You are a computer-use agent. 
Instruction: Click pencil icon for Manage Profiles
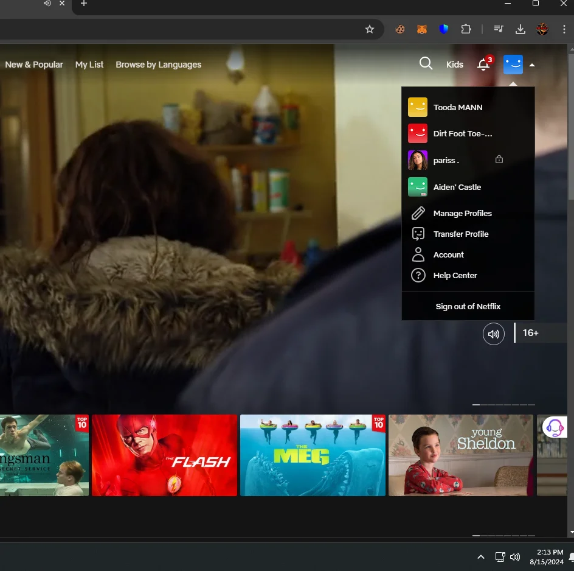click(418, 213)
